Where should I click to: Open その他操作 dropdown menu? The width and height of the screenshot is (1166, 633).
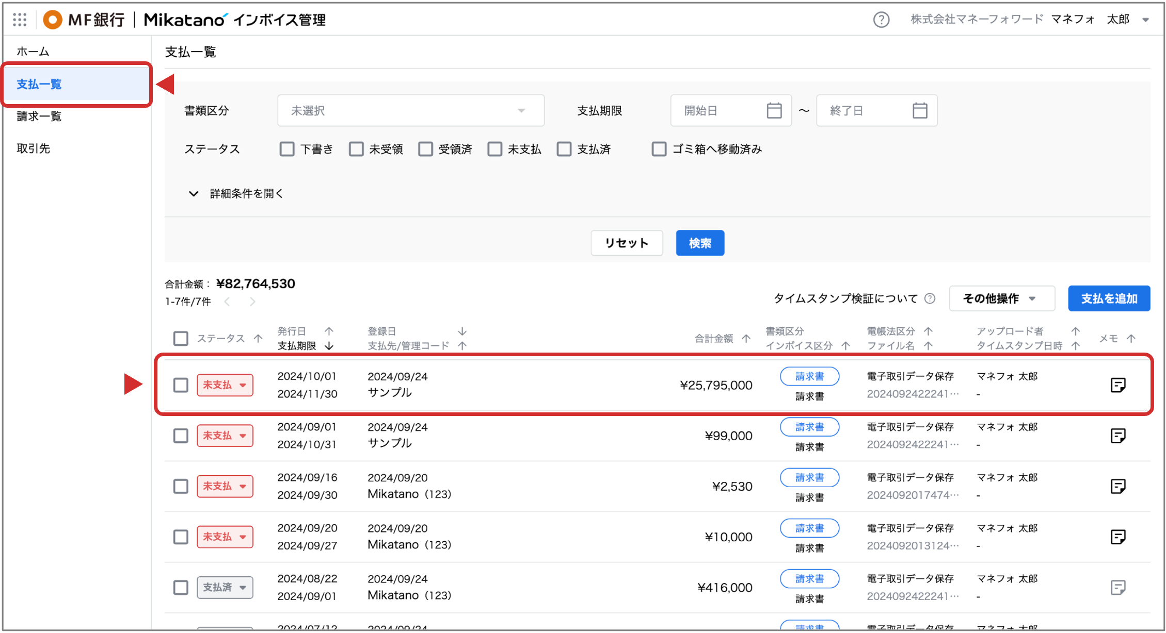pyautogui.click(x=1001, y=298)
